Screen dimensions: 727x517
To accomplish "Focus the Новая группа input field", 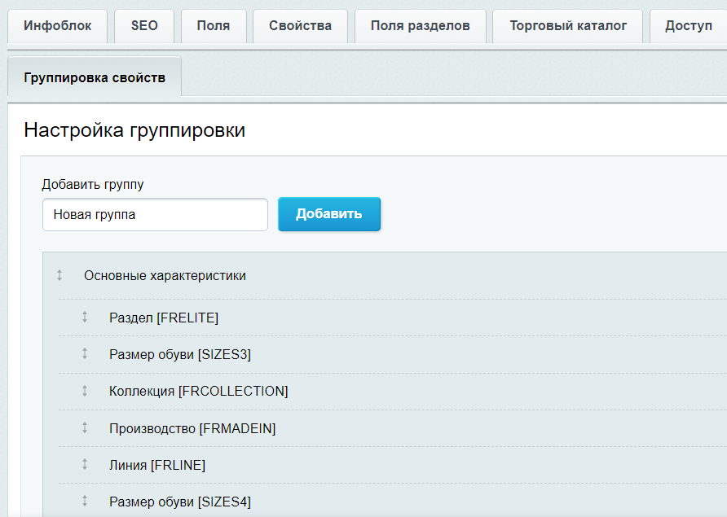I will (x=155, y=215).
